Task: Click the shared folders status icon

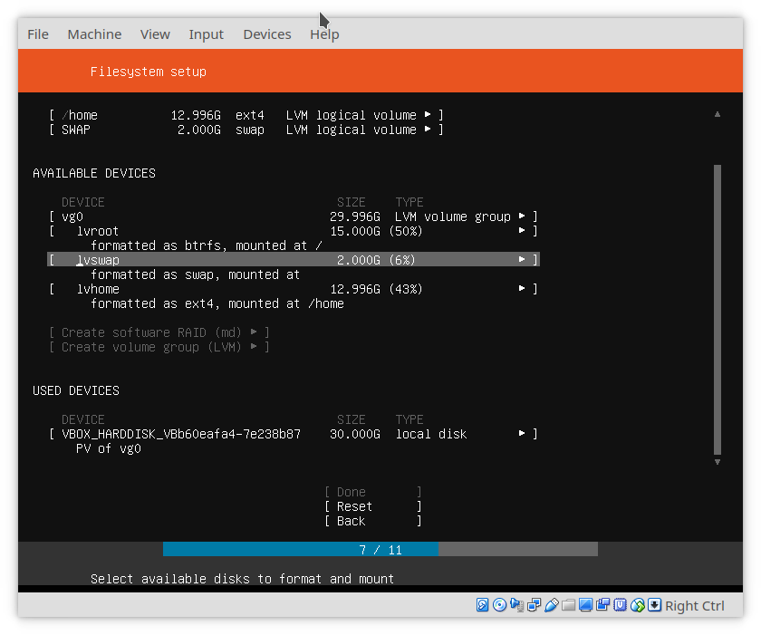Action: (568, 605)
